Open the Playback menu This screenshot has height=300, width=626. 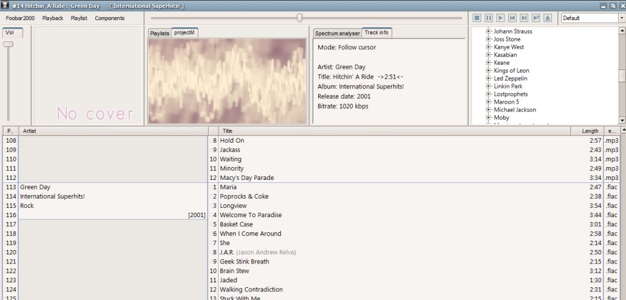click(53, 18)
